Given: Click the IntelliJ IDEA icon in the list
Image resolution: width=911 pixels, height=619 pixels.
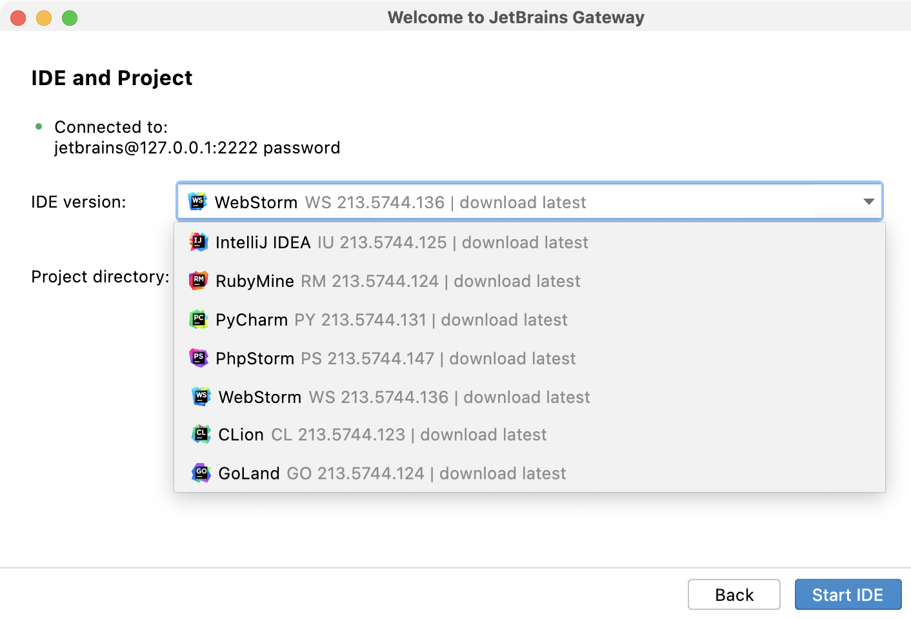Looking at the screenshot, I should [x=199, y=242].
